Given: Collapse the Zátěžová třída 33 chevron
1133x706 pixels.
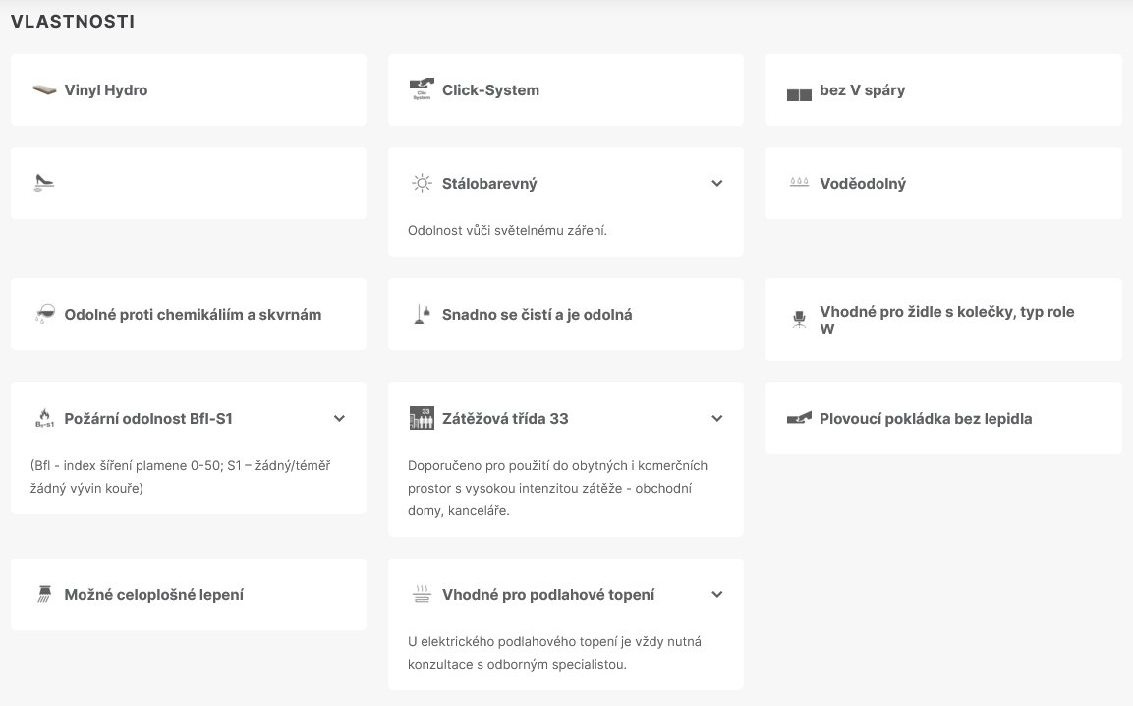Looking at the screenshot, I should point(717,419).
